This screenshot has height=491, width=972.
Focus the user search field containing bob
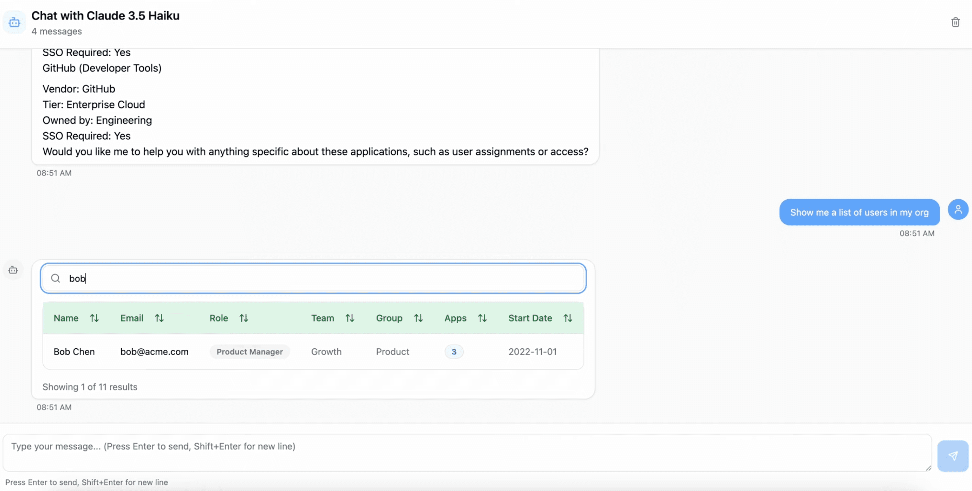pyautogui.click(x=313, y=278)
